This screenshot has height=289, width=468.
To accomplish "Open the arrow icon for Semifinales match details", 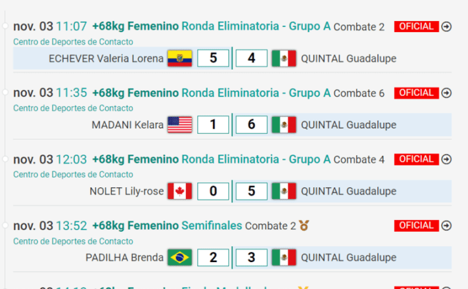I will (x=447, y=225).
